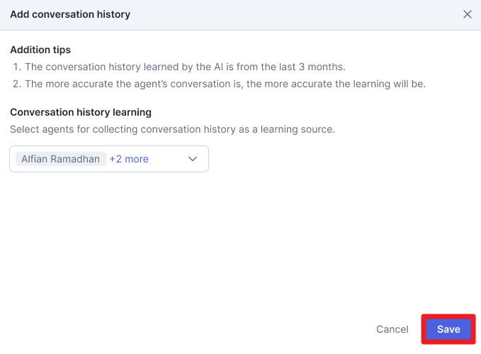481x354 pixels.
Task: Show the +2 more selected agents
Action: pos(129,159)
